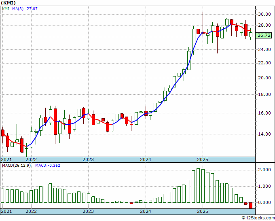Open the 12Stocks.com link
275x221 pixels.
pos(258,218)
